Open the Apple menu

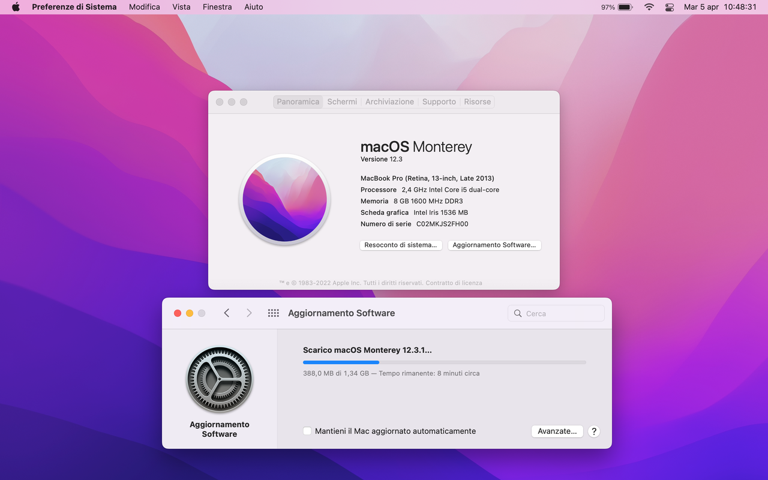tap(16, 7)
